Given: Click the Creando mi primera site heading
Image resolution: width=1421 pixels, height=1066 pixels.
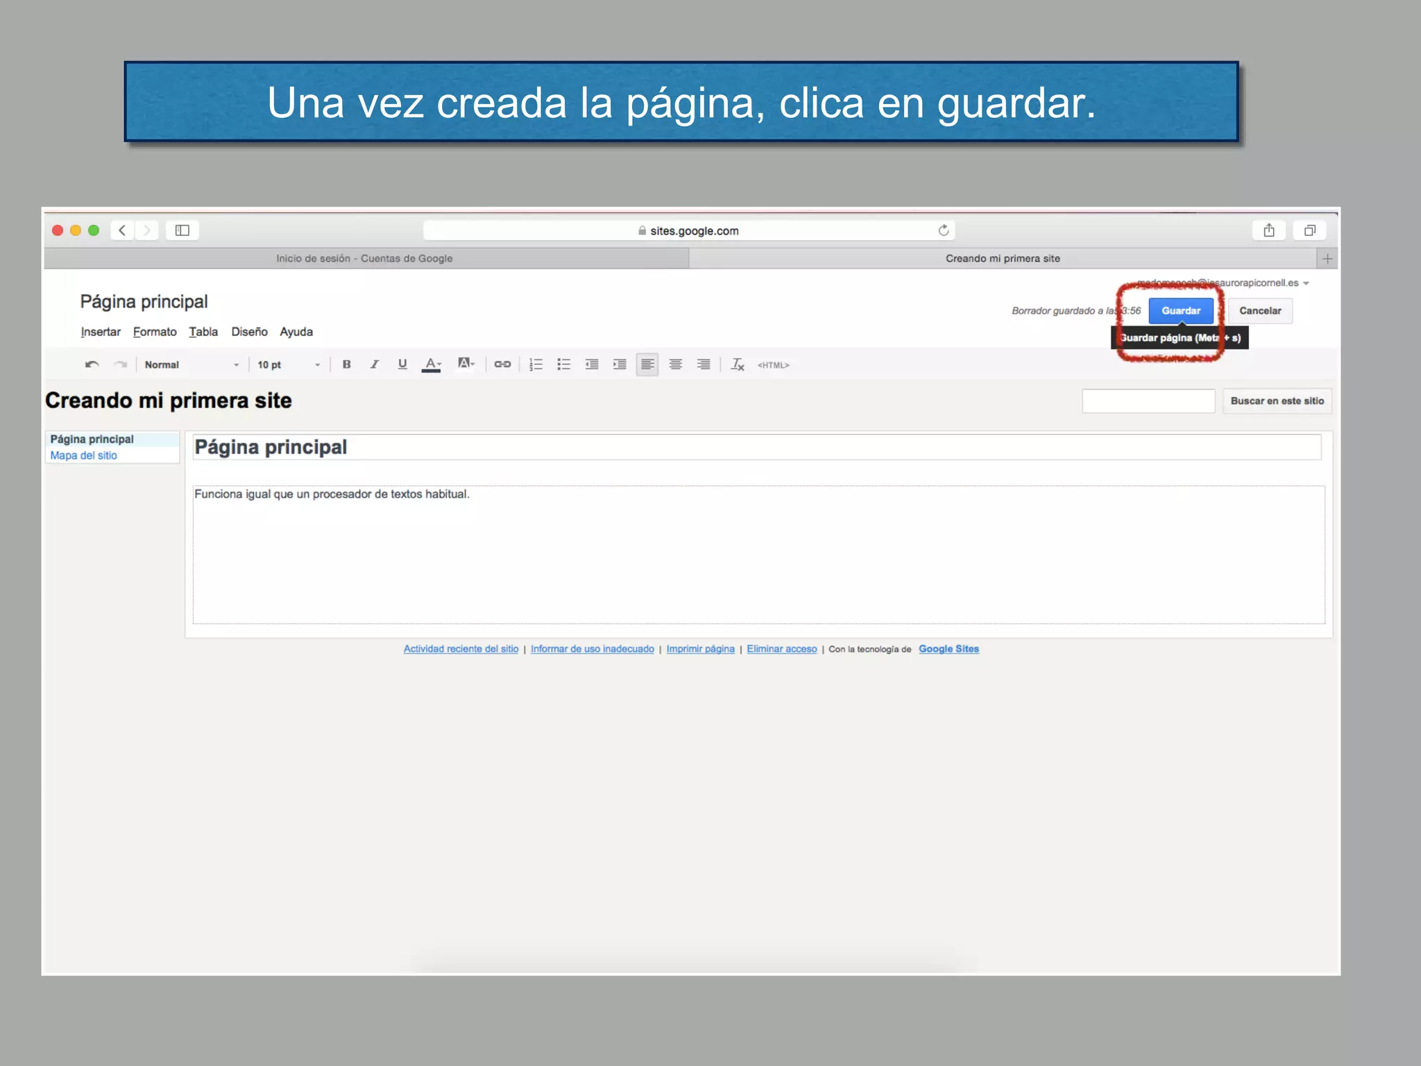Looking at the screenshot, I should click(x=169, y=401).
